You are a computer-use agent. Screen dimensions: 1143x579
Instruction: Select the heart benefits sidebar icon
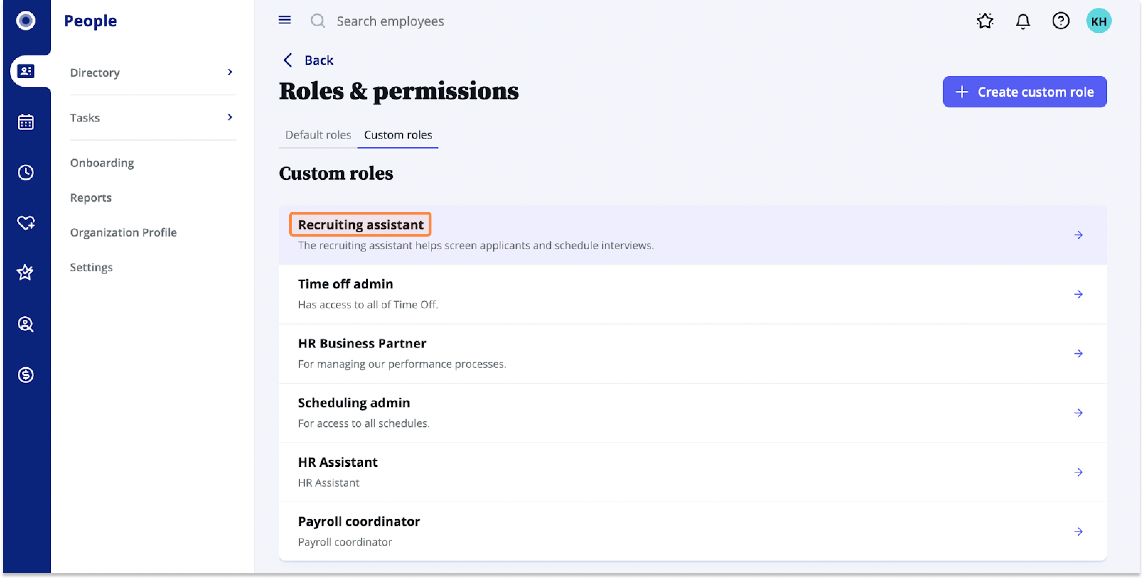point(26,223)
